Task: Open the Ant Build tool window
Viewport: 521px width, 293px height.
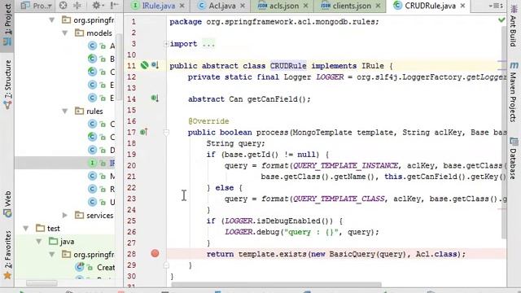Action: coord(514,26)
